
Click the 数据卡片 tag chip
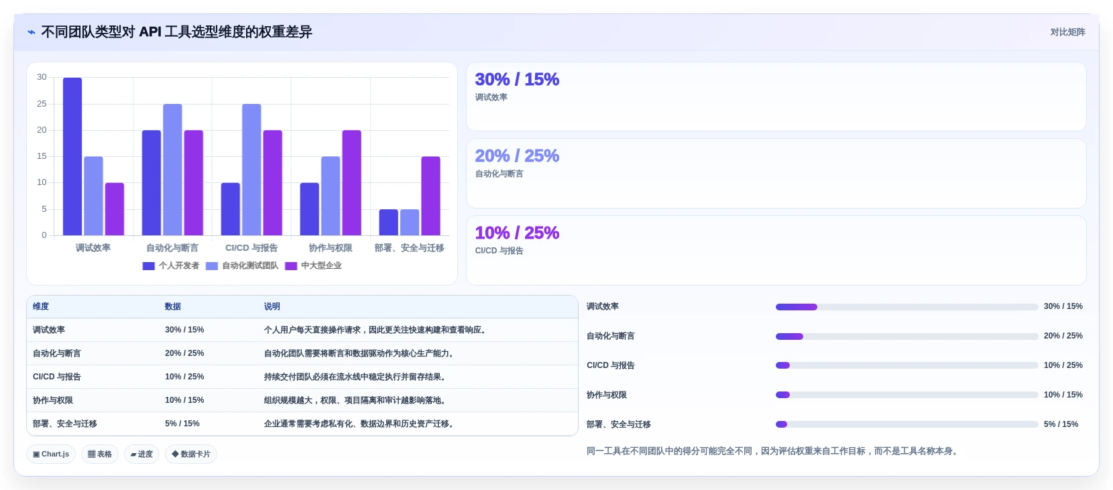coord(191,454)
